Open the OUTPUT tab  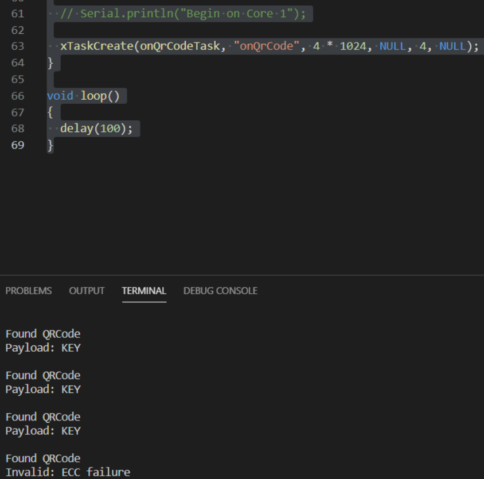87,291
